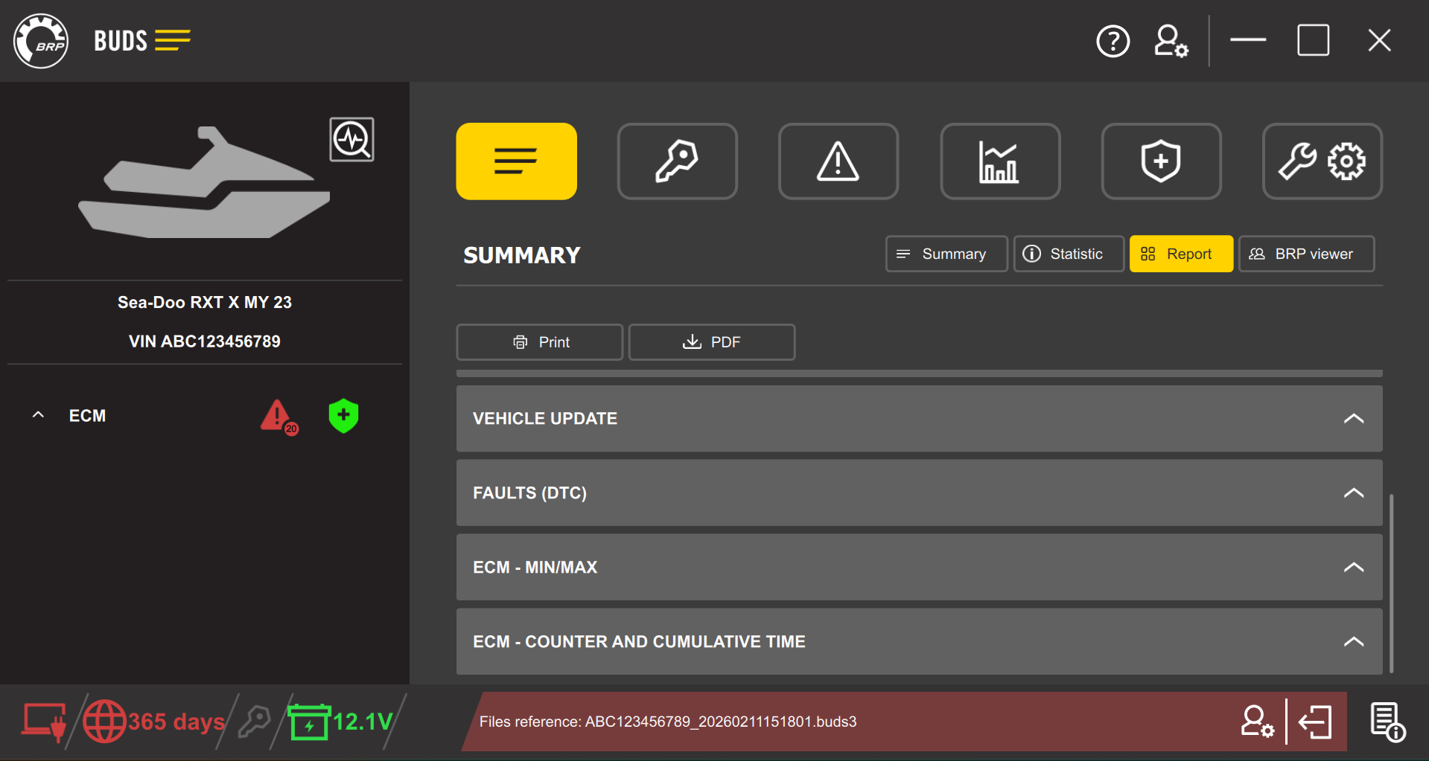Screen dimensions: 1429x761
Task: Open the document info icon in footer
Action: (1387, 722)
